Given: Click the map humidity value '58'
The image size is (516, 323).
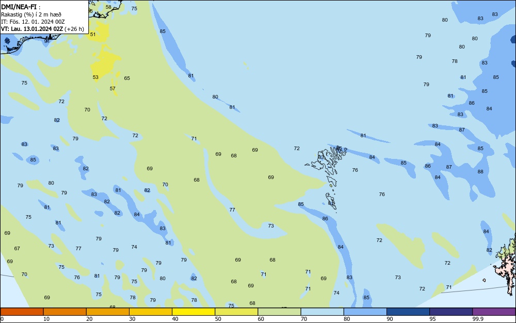Looking at the screenshot, I should (108, 7).
